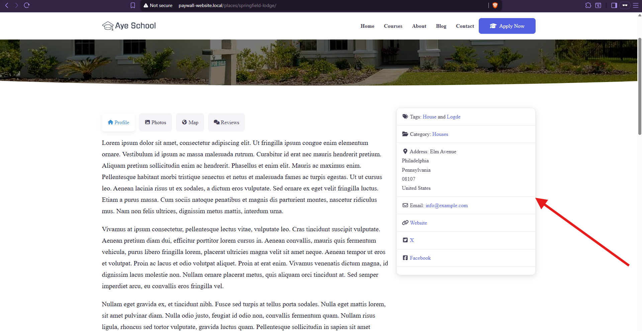Open the Blog navigation link
Screen dimensions: 642x331
pos(441,26)
